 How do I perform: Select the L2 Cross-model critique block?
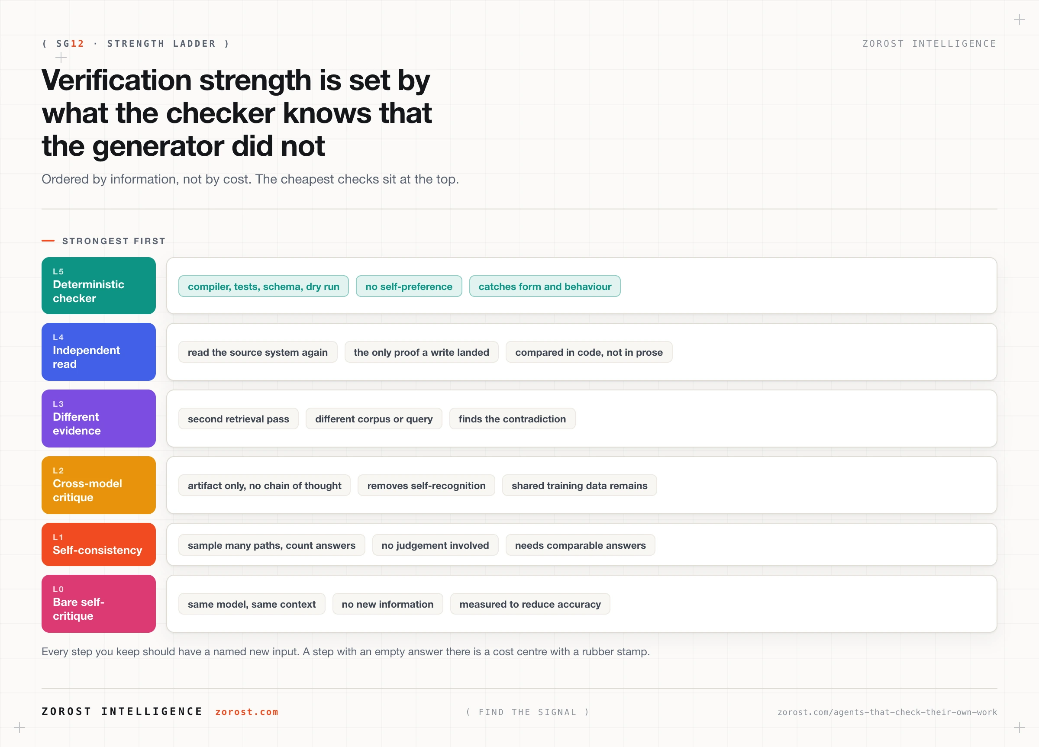pyautogui.click(x=99, y=485)
